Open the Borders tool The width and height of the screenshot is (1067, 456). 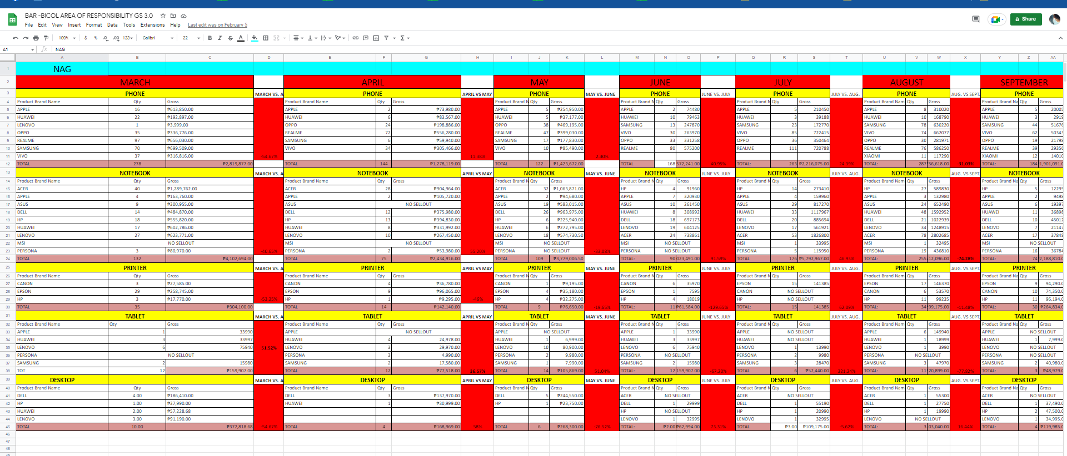click(x=266, y=38)
